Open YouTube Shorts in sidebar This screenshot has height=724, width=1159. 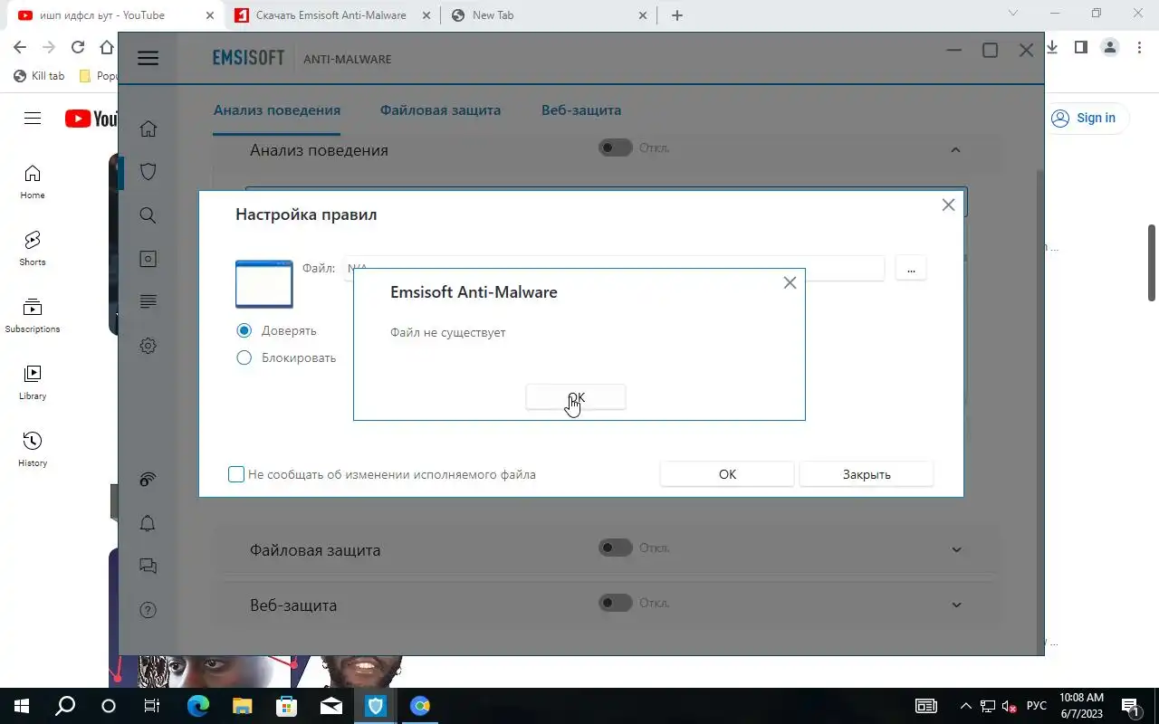[33, 249]
